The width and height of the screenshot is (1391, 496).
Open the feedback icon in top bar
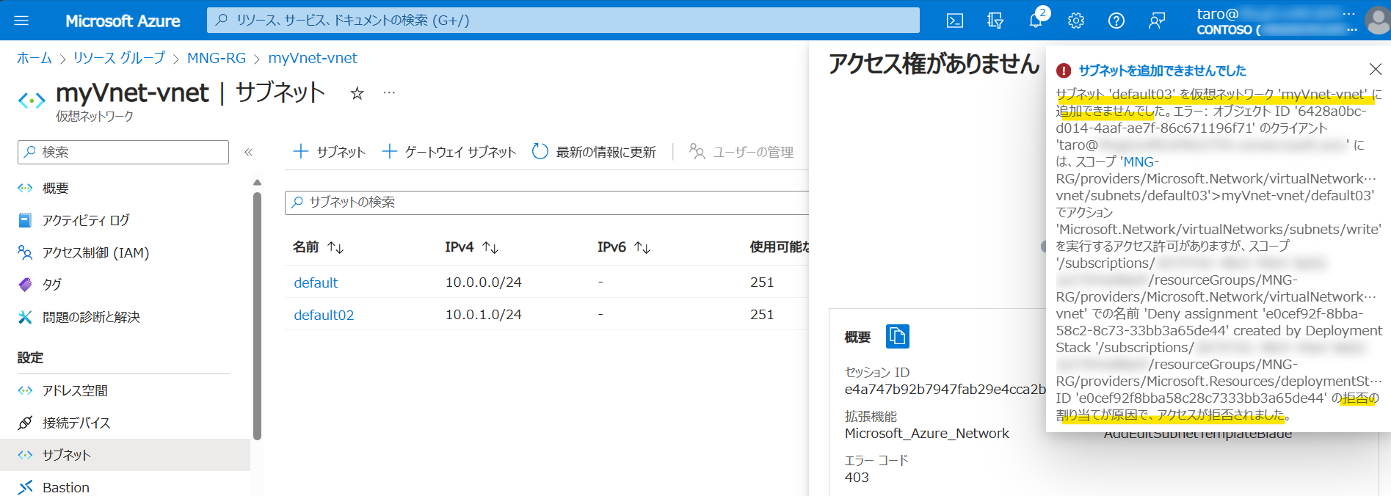pyautogui.click(x=1157, y=21)
